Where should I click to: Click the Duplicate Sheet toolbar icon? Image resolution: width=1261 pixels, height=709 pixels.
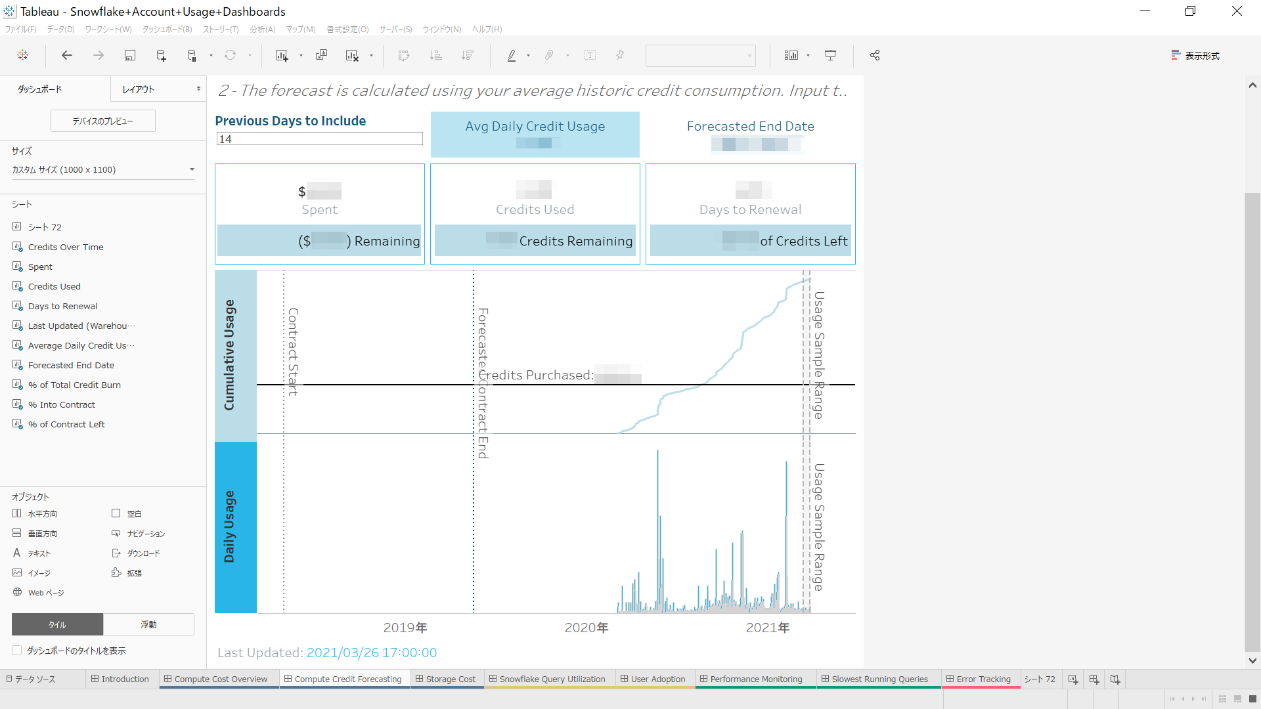(322, 55)
